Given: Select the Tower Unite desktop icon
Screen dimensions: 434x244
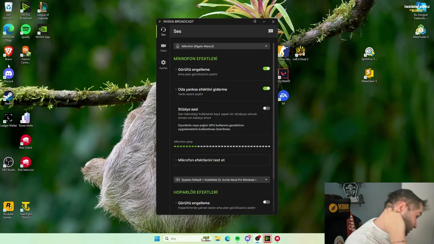Looking at the screenshot, I should click(25, 120).
